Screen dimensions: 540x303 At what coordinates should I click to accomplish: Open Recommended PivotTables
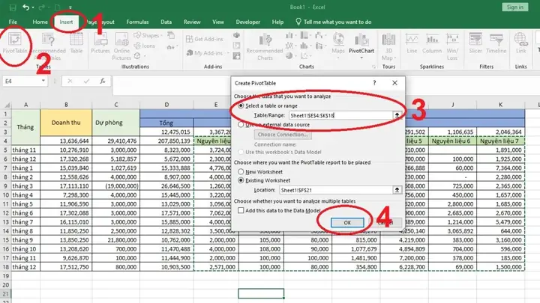[x=48, y=46]
